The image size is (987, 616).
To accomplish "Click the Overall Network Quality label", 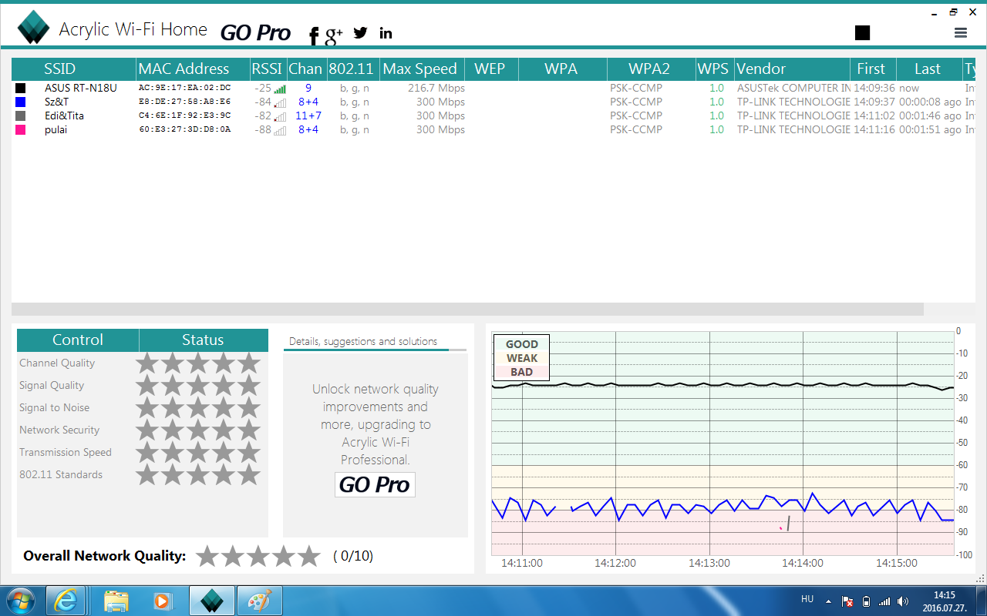I will (105, 556).
